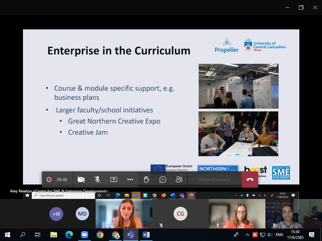
Task: Click the Type here to search box in shared screen
Action: 64,195
